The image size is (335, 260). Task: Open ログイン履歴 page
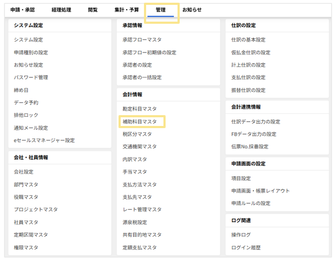pos(246,248)
